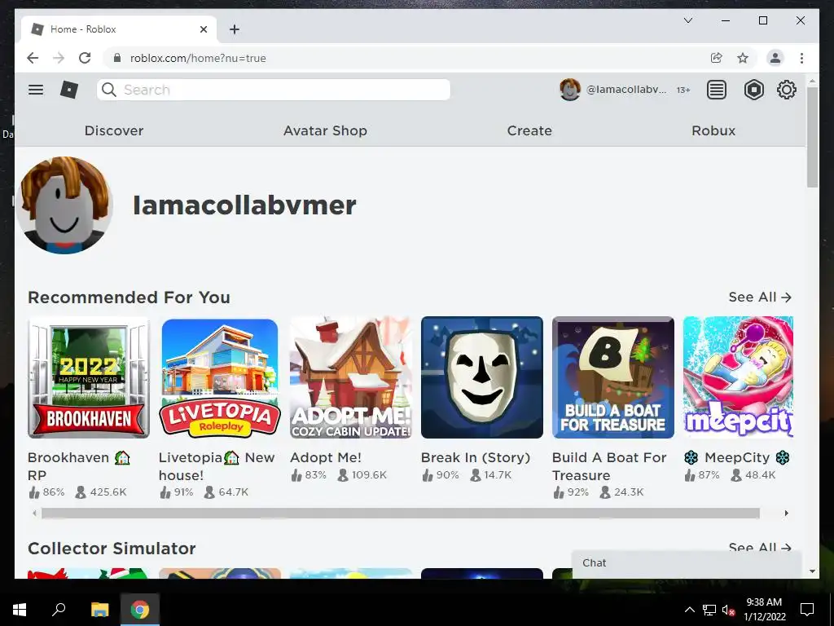Click the magnifier icon in the search box
The height and width of the screenshot is (626, 834).
[x=109, y=90]
